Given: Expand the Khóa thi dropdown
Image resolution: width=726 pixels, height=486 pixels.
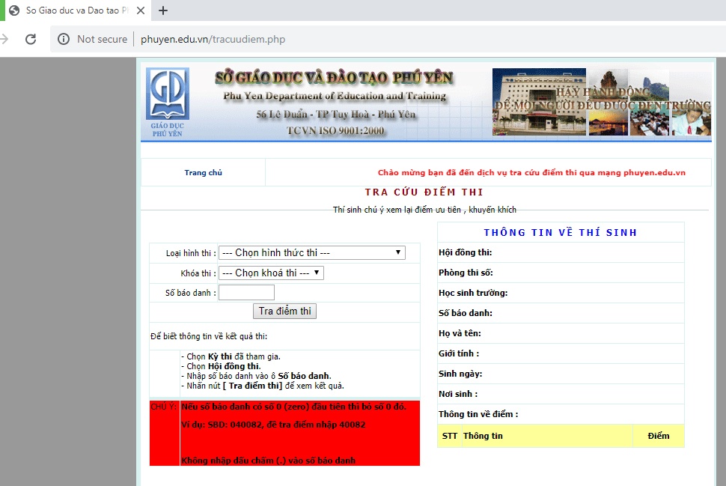Looking at the screenshot, I should point(271,273).
